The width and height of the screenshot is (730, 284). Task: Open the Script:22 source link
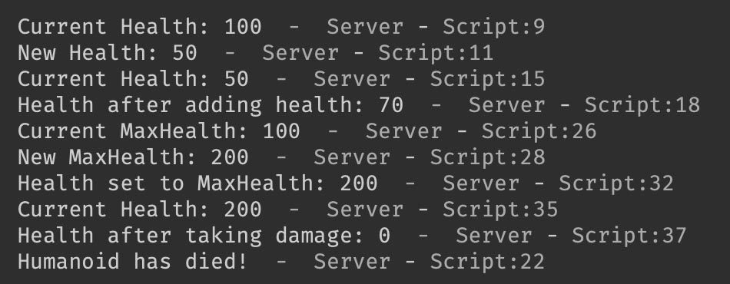487,262
